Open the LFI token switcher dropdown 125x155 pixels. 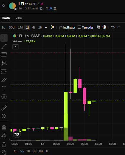coord(27,4)
